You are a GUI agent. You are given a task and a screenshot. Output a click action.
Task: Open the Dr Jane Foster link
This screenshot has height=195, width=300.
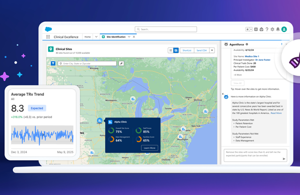click(263, 60)
